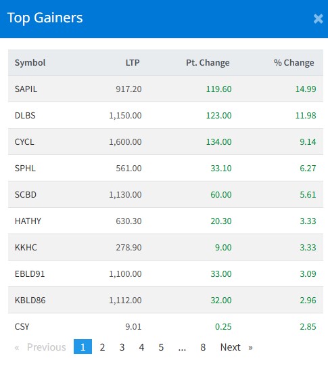Select the DLBS stock symbol
Screen dimensions: 328x375
pyautogui.click(x=25, y=115)
